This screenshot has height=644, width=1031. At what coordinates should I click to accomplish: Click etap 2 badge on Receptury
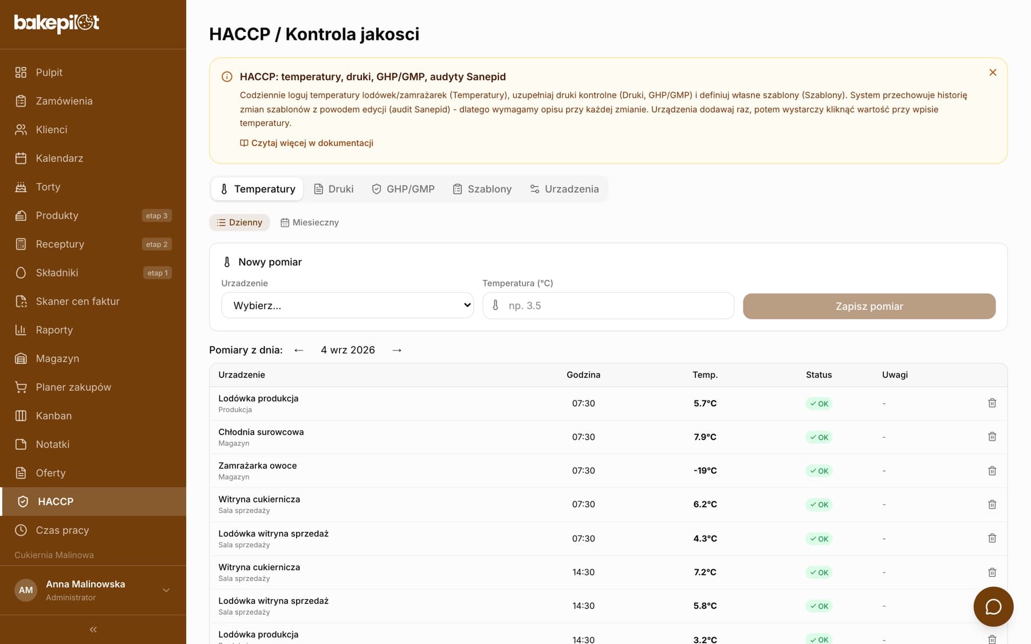156,244
